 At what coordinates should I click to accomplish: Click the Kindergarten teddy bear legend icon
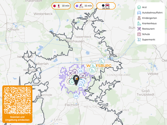click(x=139, y=18)
